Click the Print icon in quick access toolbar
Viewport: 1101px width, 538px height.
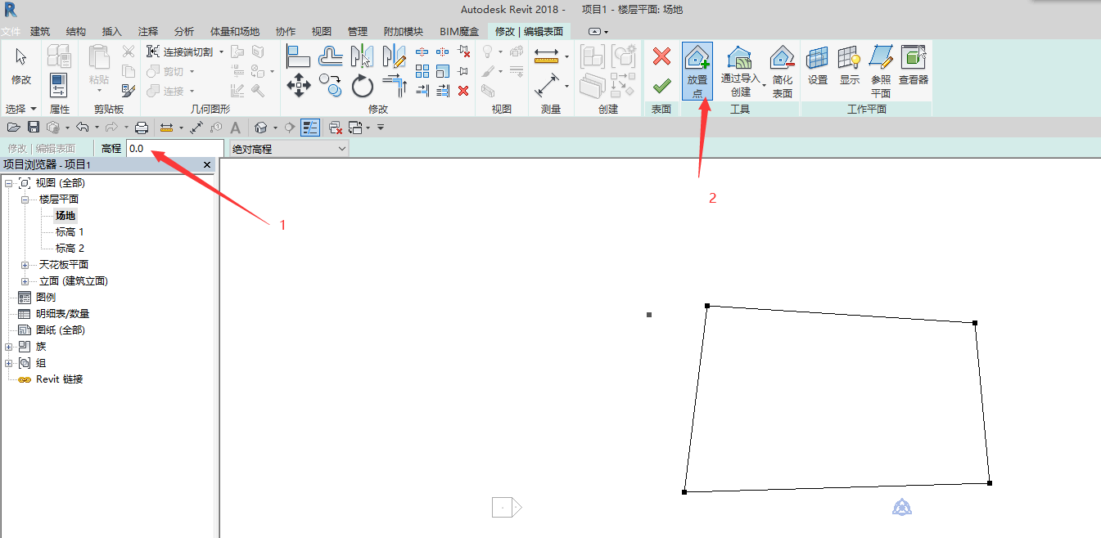pos(141,128)
